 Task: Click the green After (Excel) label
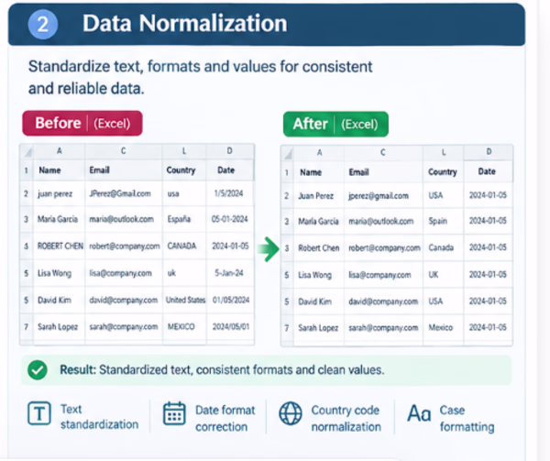coord(335,124)
